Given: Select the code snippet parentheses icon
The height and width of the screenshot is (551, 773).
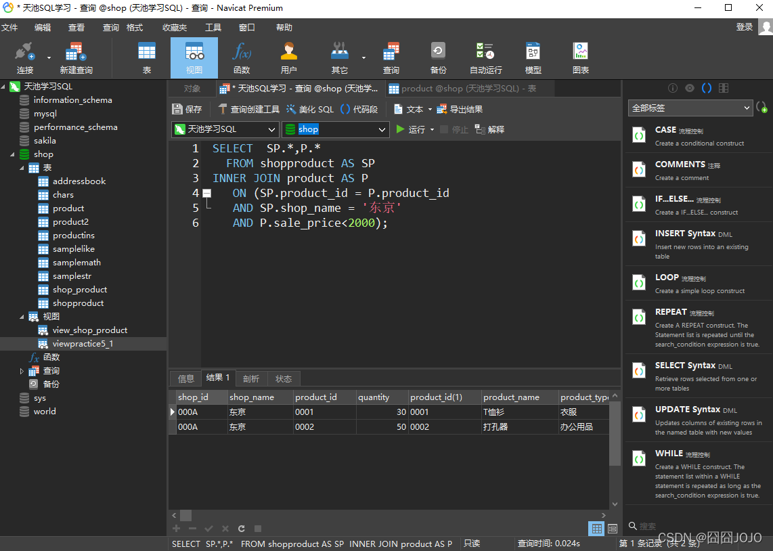Looking at the screenshot, I should pyautogui.click(x=707, y=88).
